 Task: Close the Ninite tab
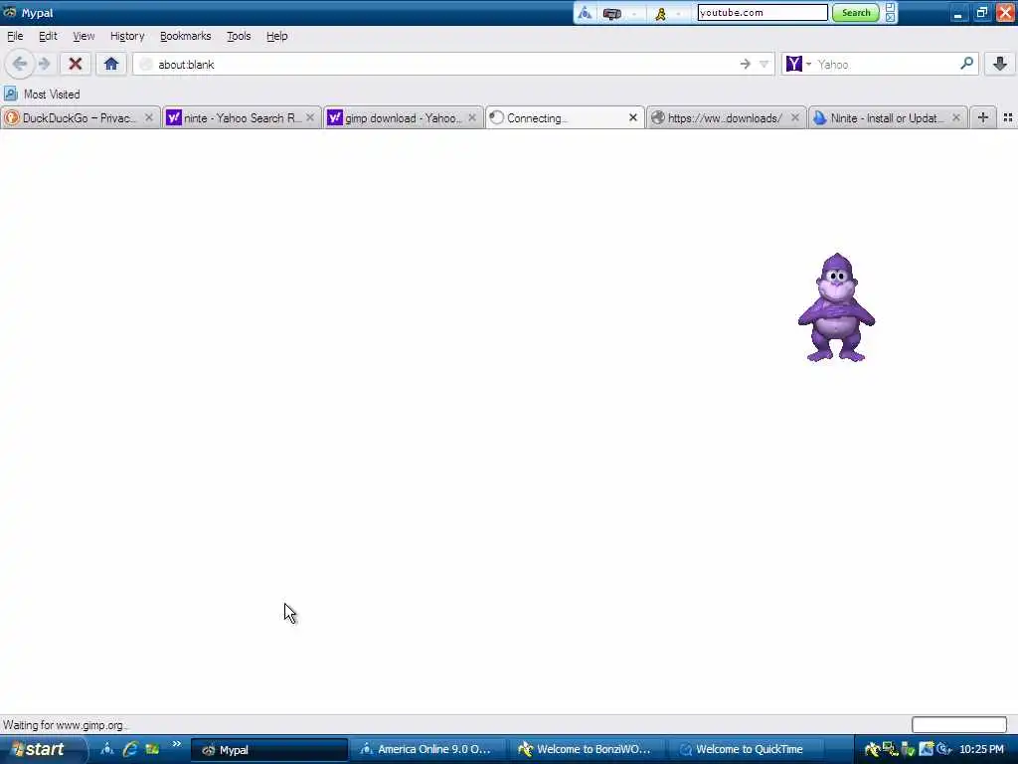pos(955,117)
